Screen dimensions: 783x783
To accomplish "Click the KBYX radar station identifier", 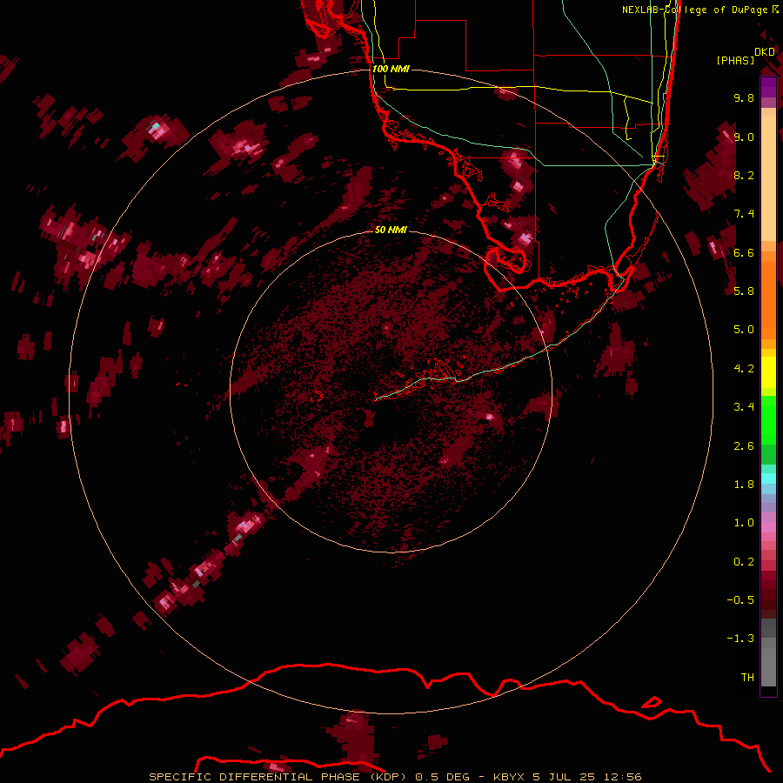I will click(x=509, y=777).
